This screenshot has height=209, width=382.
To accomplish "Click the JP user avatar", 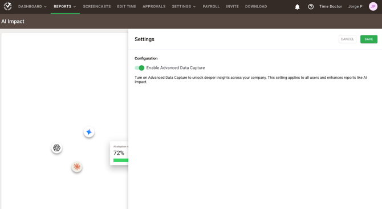I will 373,7.
